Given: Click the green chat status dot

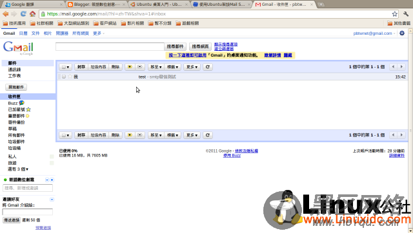Looking at the screenshot, I should click(x=5, y=180).
